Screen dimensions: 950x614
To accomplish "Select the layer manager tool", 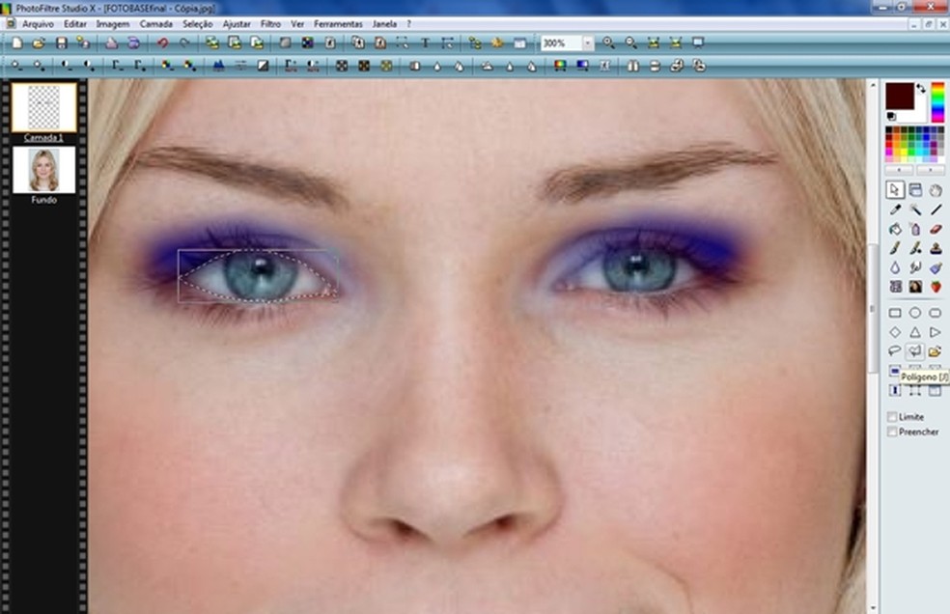I will coord(915,190).
